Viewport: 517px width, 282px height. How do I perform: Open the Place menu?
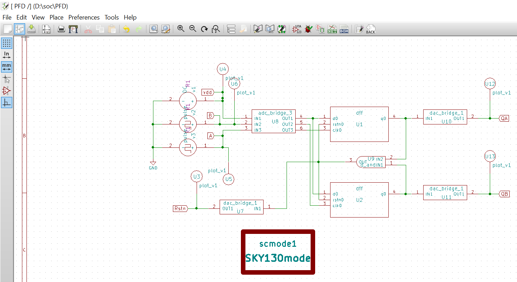56,17
